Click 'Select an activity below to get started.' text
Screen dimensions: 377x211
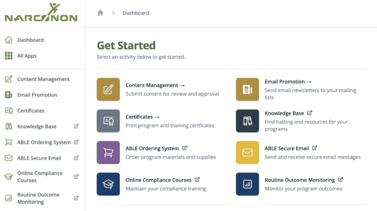141,57
